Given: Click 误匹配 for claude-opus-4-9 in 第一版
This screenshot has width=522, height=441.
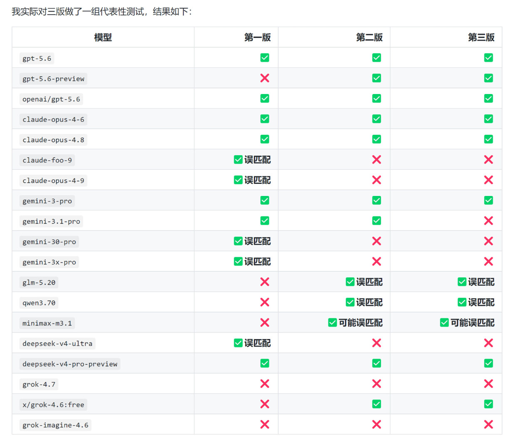Looking at the screenshot, I should 257,180.
